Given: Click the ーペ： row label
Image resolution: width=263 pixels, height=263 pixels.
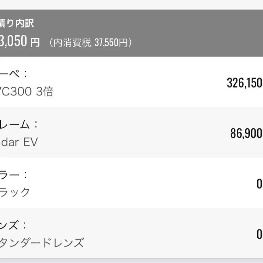Looking at the screenshot, I should click(14, 74).
